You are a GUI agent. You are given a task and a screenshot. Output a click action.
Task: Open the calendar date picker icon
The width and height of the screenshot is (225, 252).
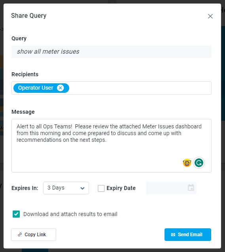pos(191,188)
